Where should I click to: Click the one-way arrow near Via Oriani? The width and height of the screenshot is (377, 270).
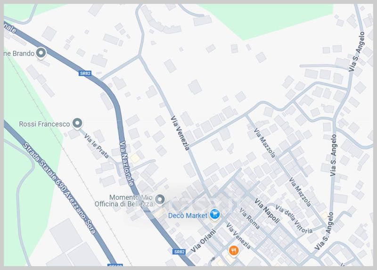pyautogui.click(x=213, y=259)
